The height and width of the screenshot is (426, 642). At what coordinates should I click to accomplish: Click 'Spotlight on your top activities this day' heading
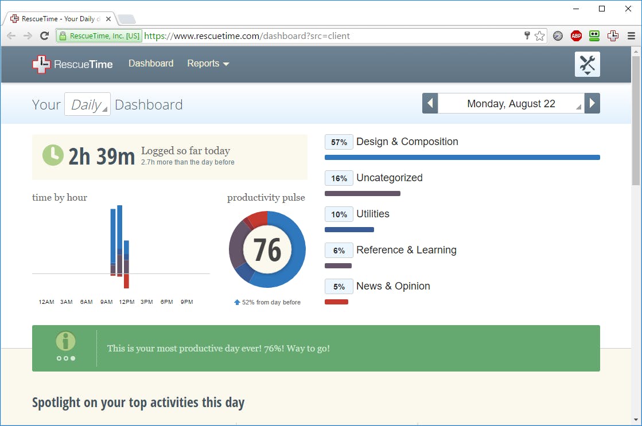tap(138, 402)
